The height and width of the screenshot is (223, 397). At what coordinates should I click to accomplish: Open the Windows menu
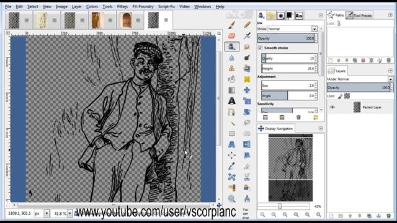point(203,7)
